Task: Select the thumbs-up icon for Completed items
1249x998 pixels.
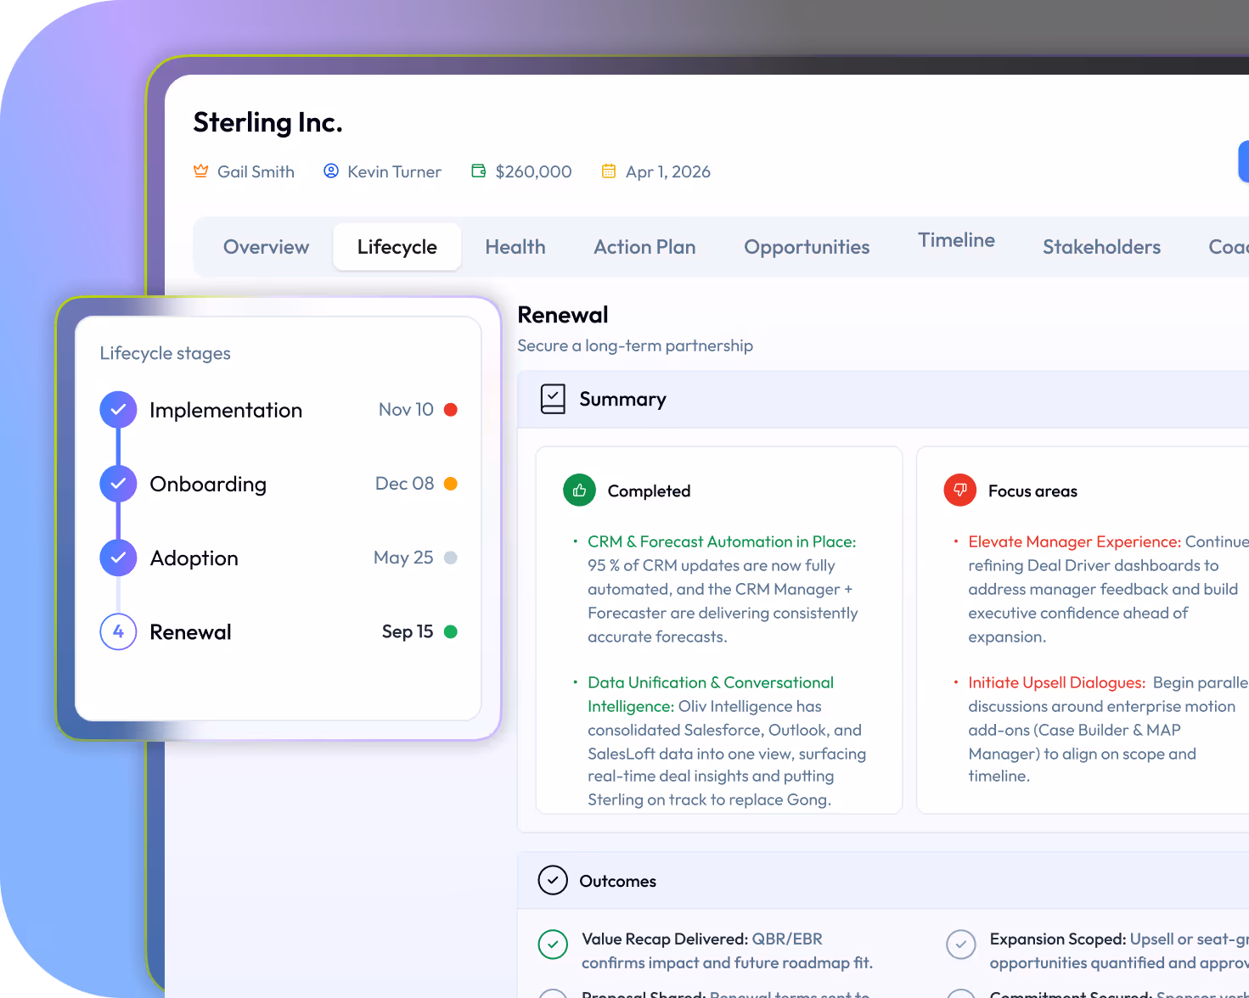Action: (578, 490)
